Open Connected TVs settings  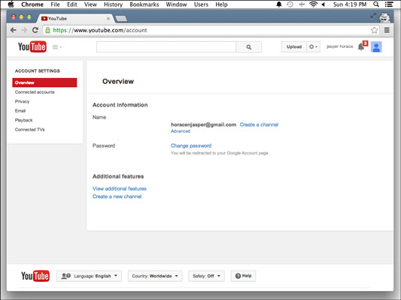pyautogui.click(x=29, y=130)
